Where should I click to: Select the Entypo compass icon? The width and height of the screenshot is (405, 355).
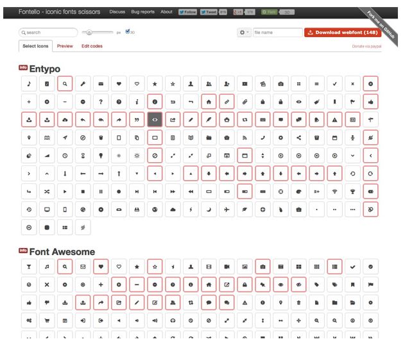click(x=83, y=138)
